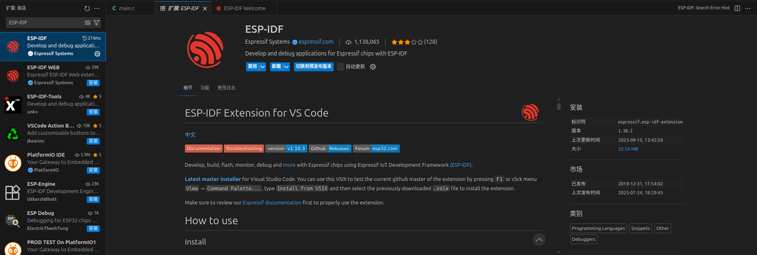
Task: Refresh the extensions marketplace list
Action: coord(87,8)
